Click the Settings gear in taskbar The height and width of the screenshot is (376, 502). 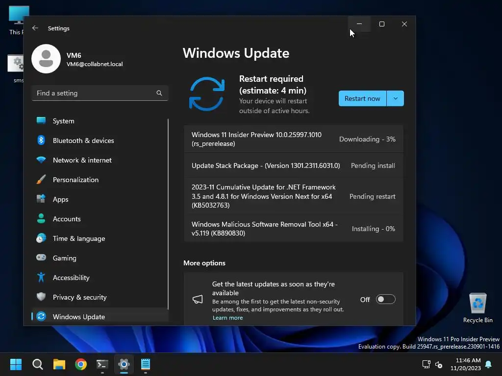tap(124, 364)
